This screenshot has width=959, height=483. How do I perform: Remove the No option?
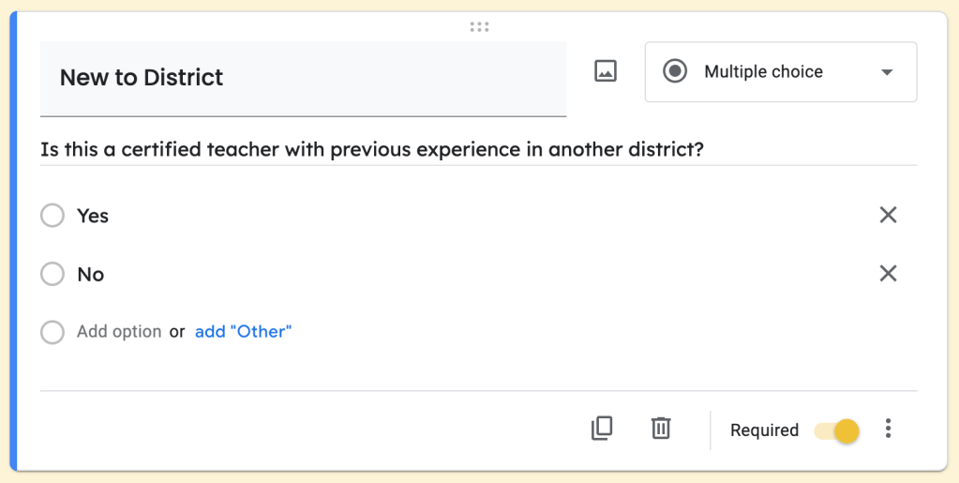888,273
